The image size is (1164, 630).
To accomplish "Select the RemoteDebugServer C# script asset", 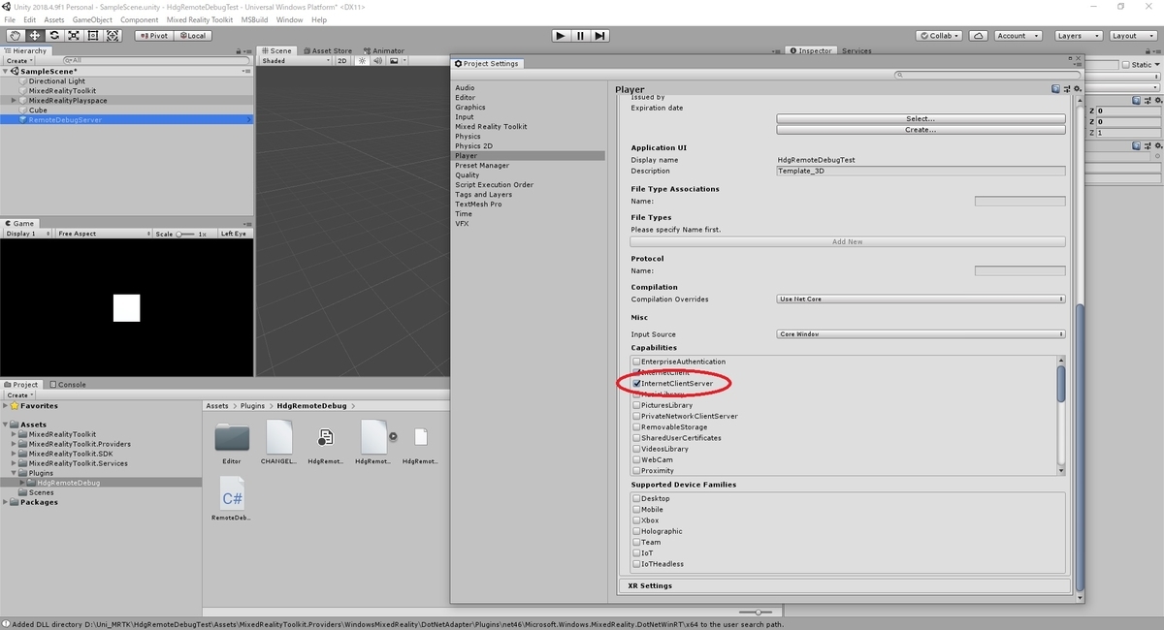I will [232, 493].
